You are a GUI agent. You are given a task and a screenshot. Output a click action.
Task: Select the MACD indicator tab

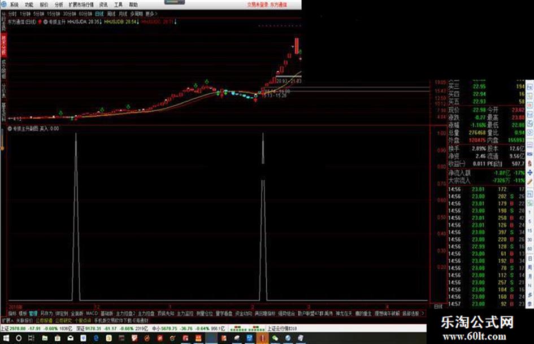click(x=92, y=313)
